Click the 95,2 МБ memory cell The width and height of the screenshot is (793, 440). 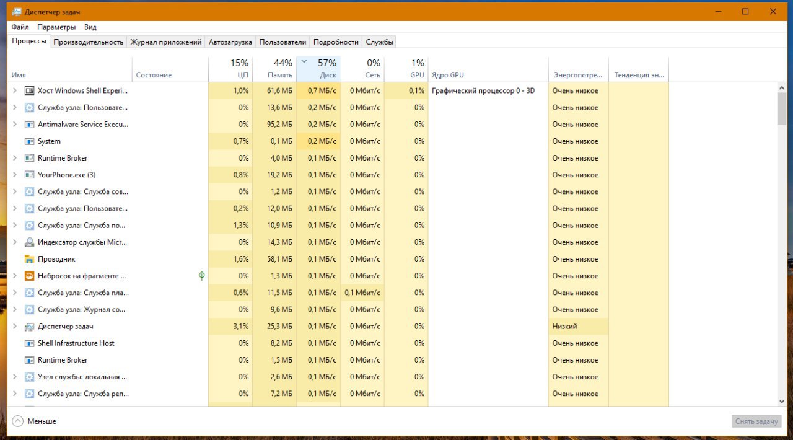pos(274,125)
